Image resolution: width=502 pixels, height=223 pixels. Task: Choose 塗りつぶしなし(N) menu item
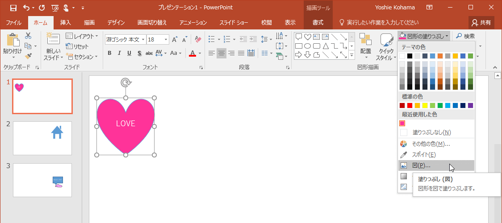[436, 132]
